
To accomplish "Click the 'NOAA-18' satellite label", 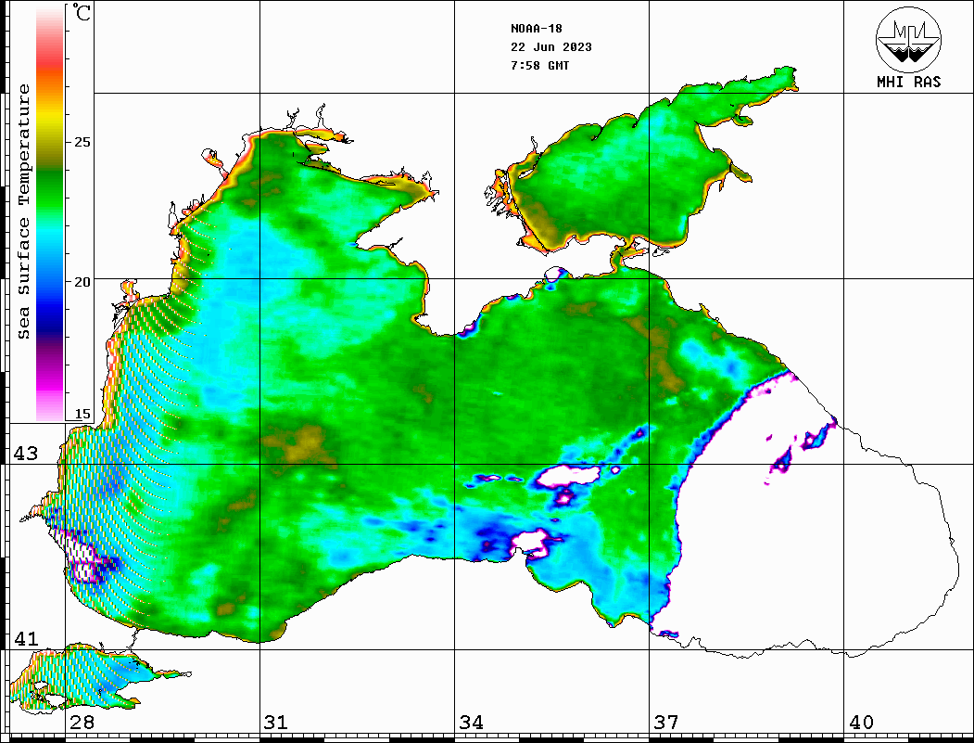I will point(537,29).
